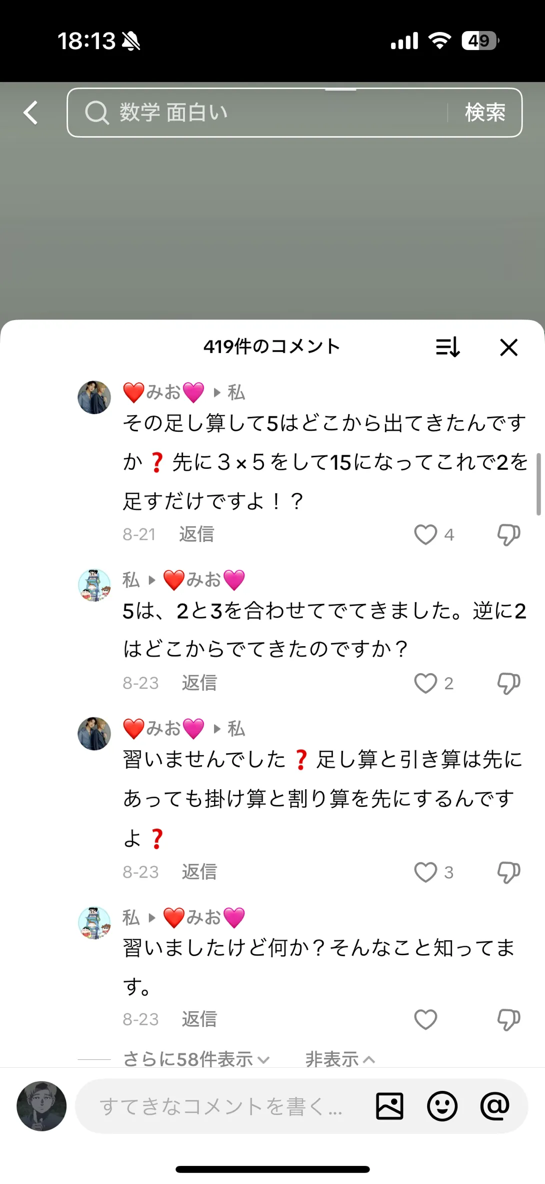
Task: Open the comment sort order icon
Action: click(448, 347)
